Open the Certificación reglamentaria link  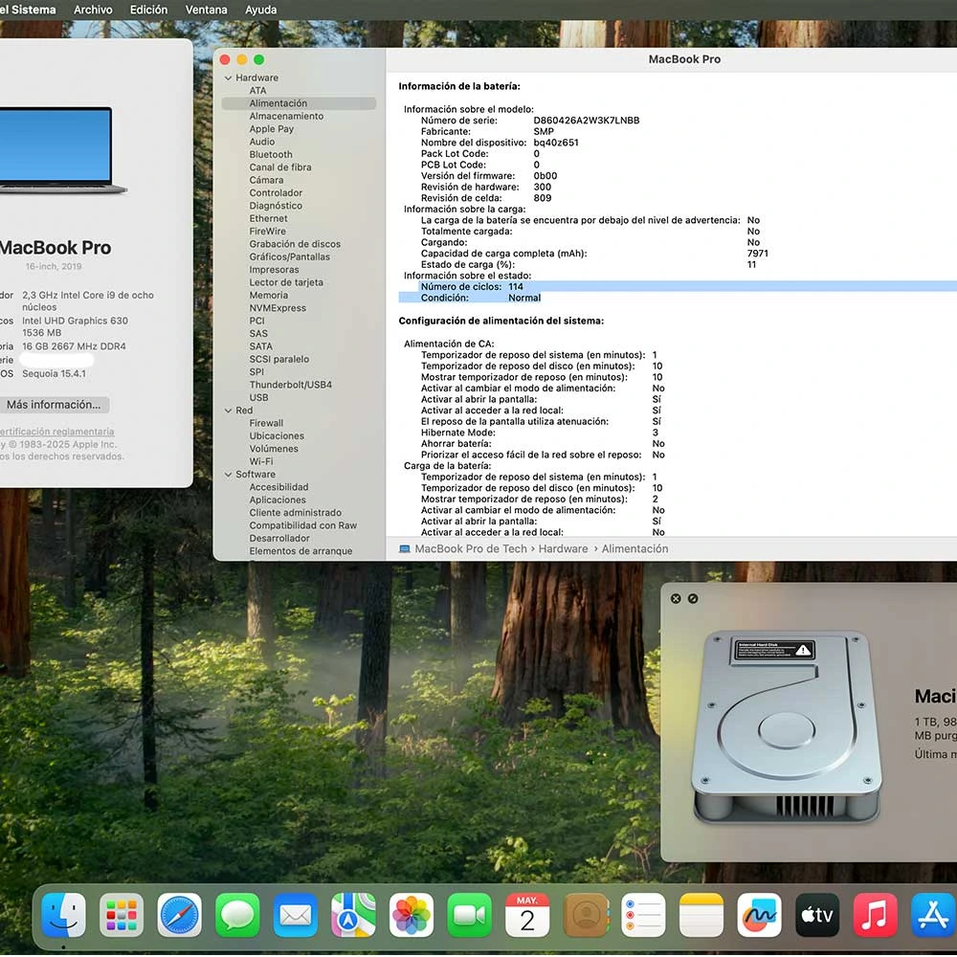[56, 432]
